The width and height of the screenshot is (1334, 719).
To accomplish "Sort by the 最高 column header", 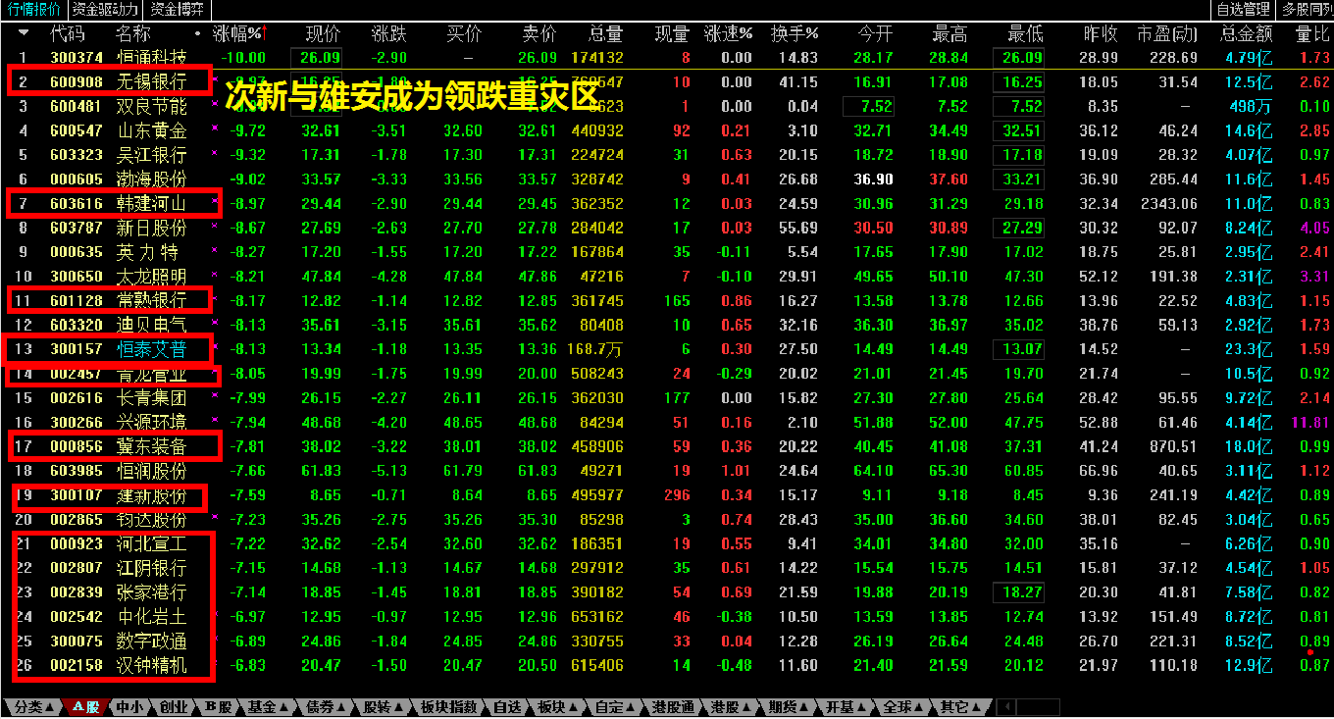I will click(x=949, y=33).
